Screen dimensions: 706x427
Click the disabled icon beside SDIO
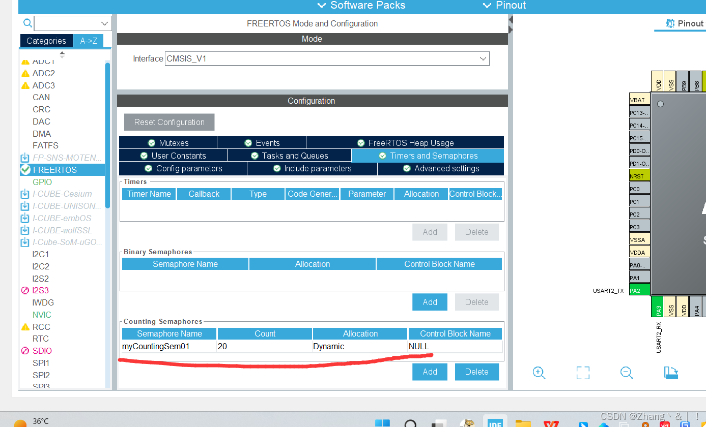coord(25,351)
